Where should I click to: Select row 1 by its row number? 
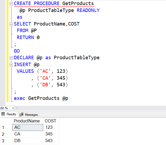(3, 127)
